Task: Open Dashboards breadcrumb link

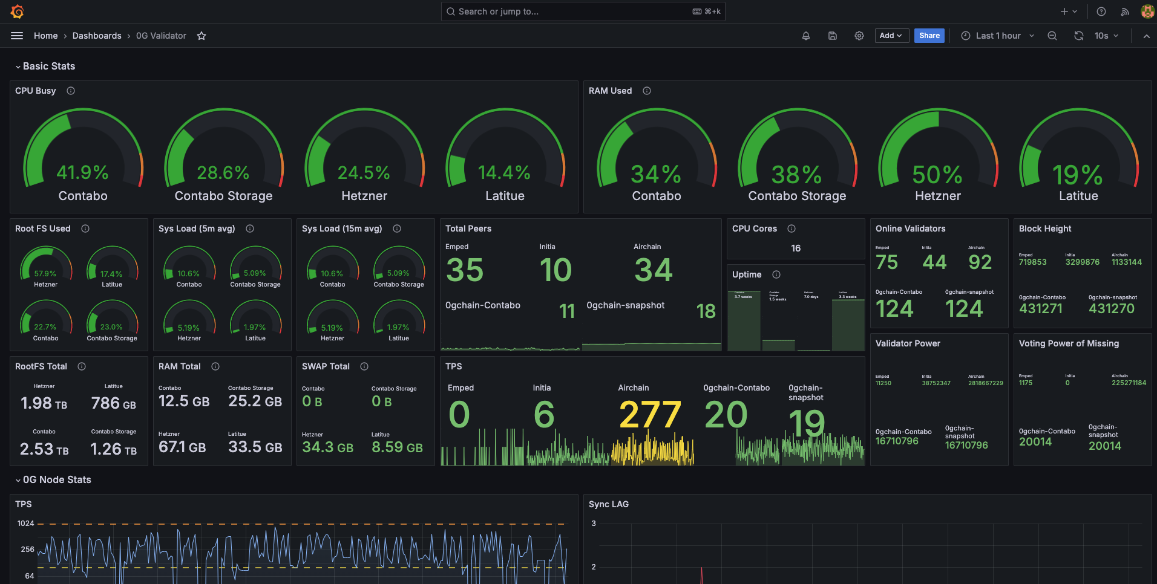Action: point(97,36)
